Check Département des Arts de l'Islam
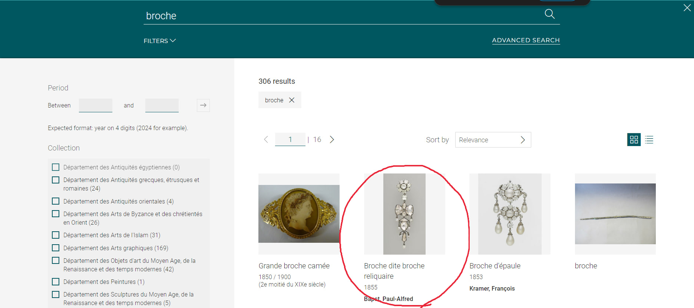The width and height of the screenshot is (694, 308). click(x=56, y=235)
